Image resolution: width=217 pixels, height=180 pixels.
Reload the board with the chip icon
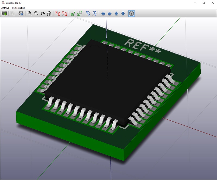[x=4, y=14]
